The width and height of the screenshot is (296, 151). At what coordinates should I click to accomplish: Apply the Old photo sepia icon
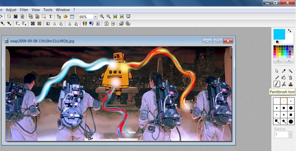click(x=39, y=23)
